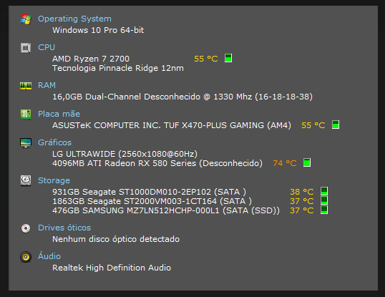The width and height of the screenshot is (385, 297).
Task: Click the Drives óticos disc icon
Action: pyautogui.click(x=26, y=228)
